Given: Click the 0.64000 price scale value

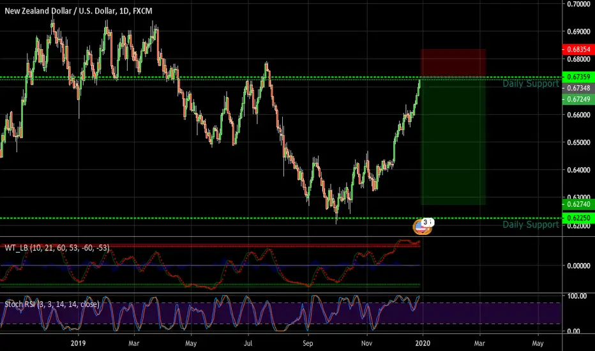Looking at the screenshot, I should click(578, 170).
